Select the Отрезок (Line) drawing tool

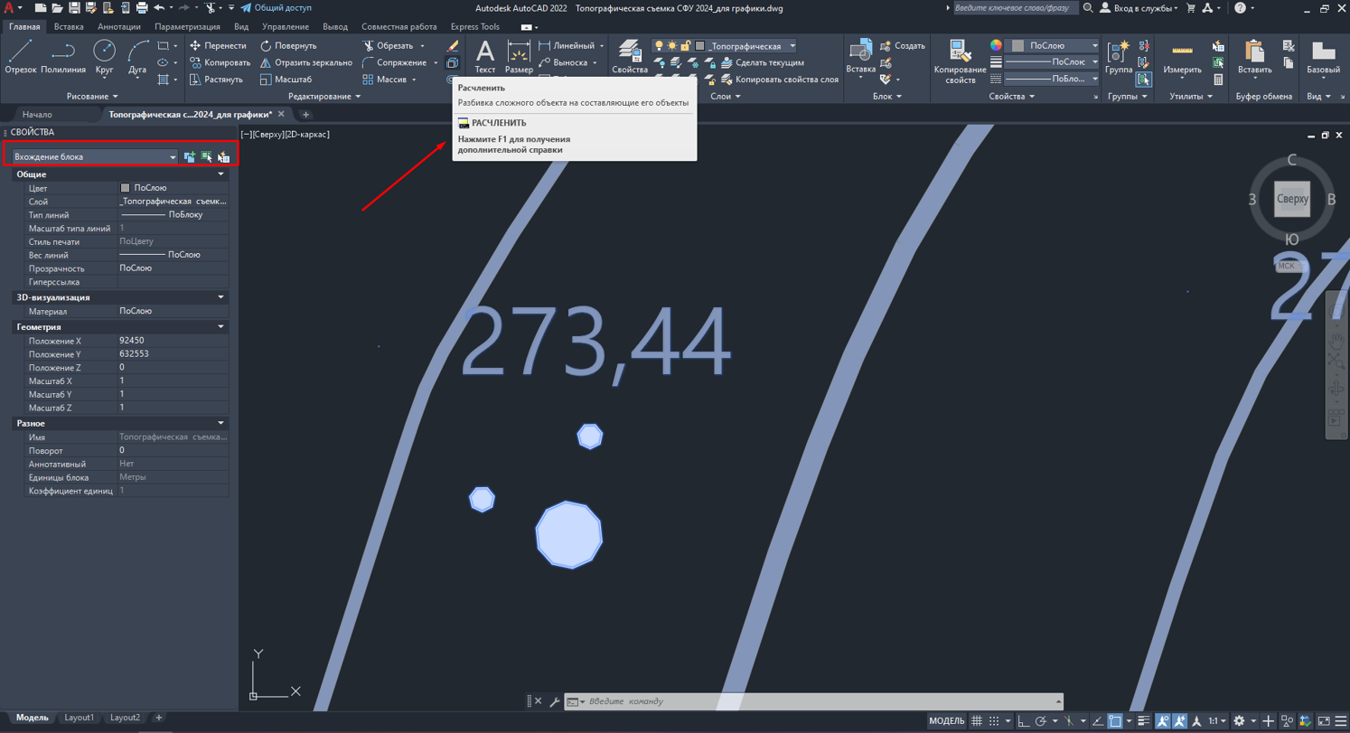20,56
